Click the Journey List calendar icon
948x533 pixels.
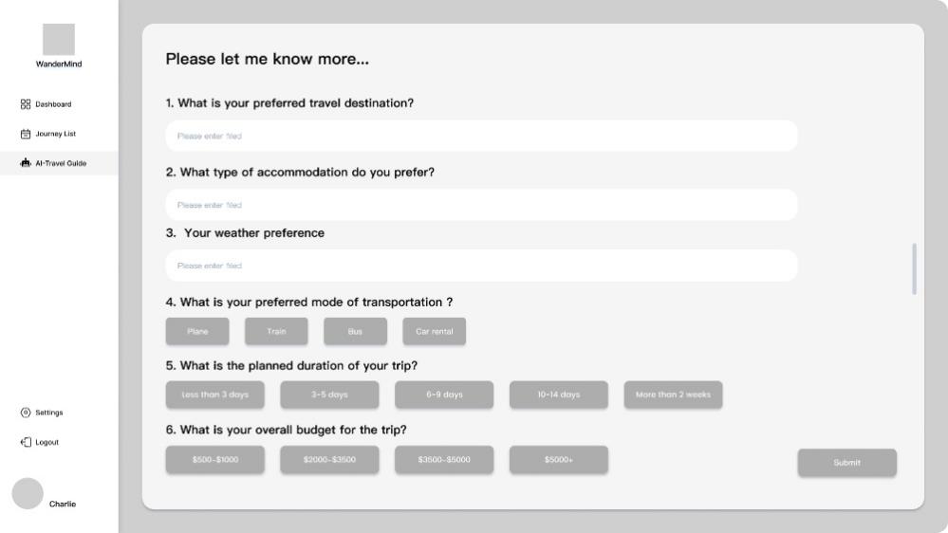[26, 134]
